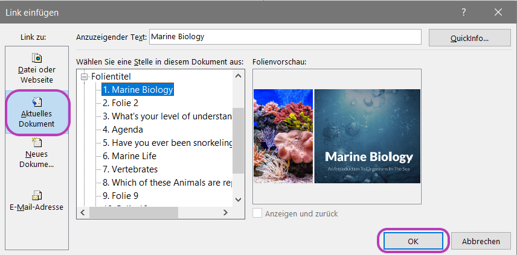Image resolution: width=517 pixels, height=255 pixels.
Task: Pick the 7. Vertebrates slide
Action: coord(130,169)
